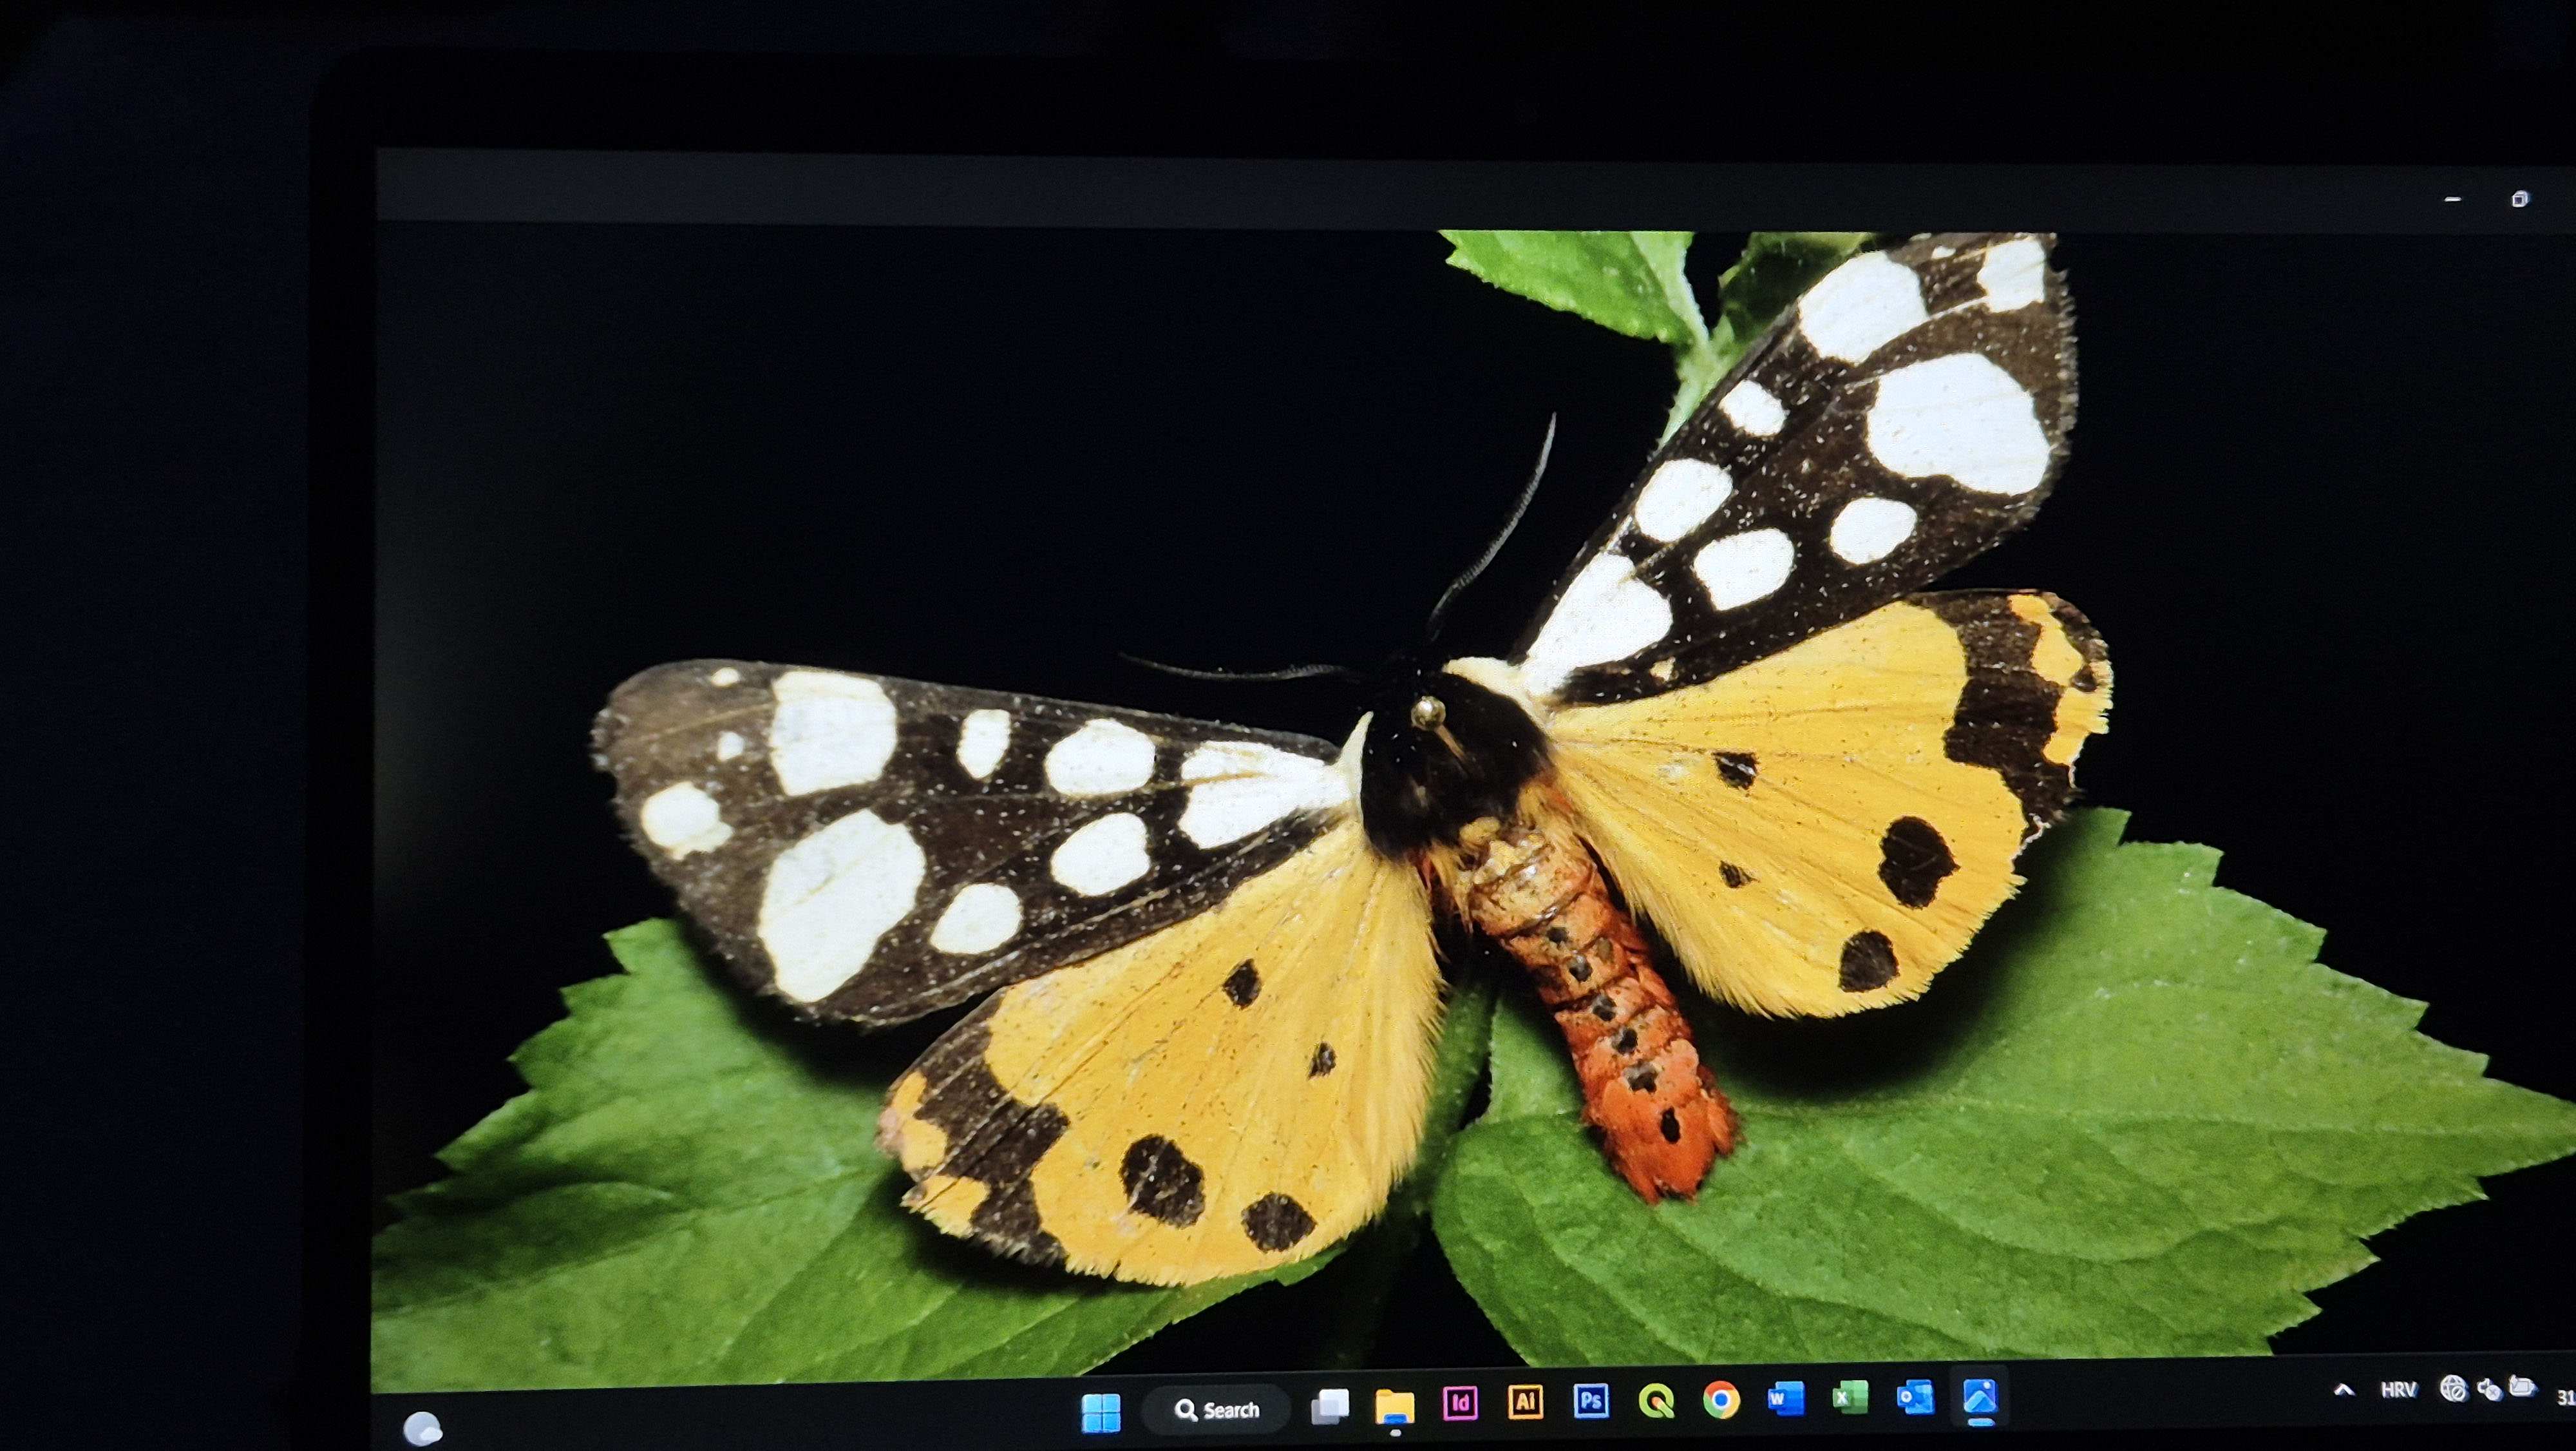The image size is (2576, 1451).
Task: Open the Windows Start menu
Action: click(1101, 1412)
